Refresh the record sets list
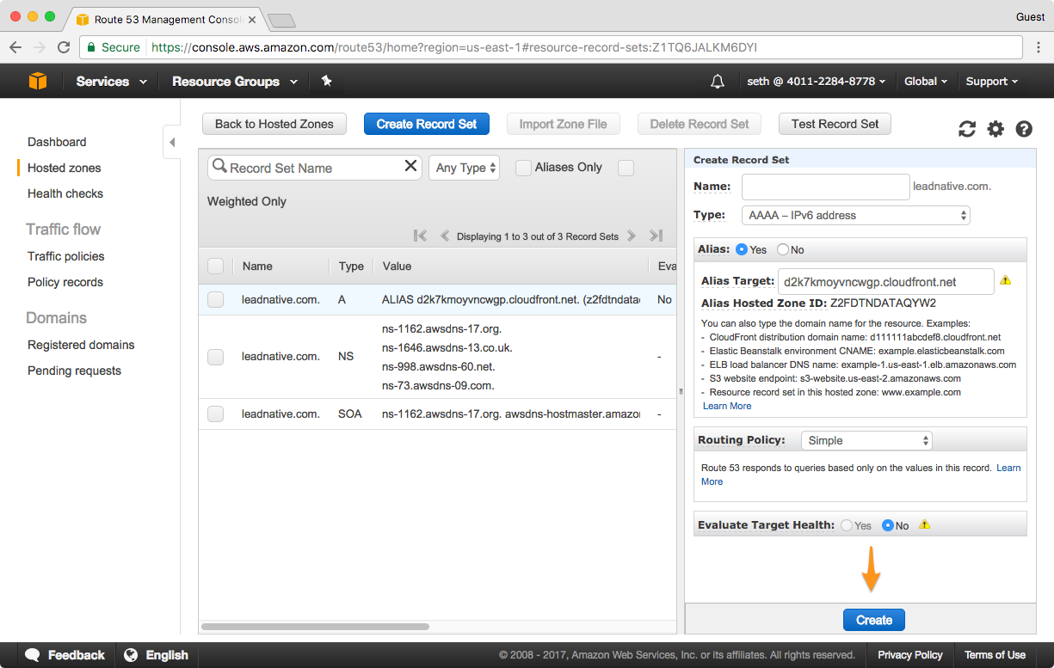 click(x=967, y=129)
